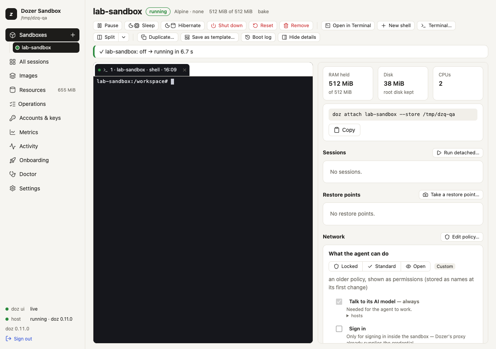The height and width of the screenshot is (349, 496).
Task: Hibernate the running sandbox
Action: (183, 26)
